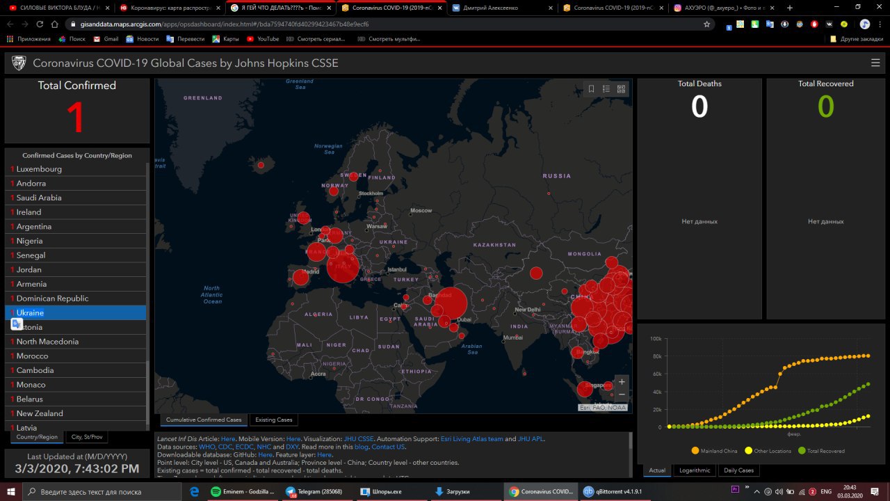Switch the ENG input language indicator
The height and width of the screenshot is (501, 890).
click(826, 491)
